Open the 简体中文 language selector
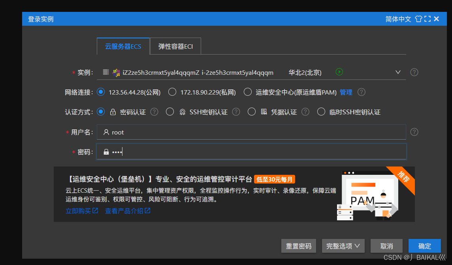452x265 pixels. pos(398,19)
